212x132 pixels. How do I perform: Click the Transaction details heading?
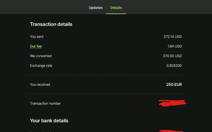click(x=51, y=24)
